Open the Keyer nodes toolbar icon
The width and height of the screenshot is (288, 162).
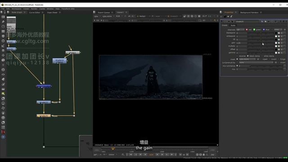point(3,46)
